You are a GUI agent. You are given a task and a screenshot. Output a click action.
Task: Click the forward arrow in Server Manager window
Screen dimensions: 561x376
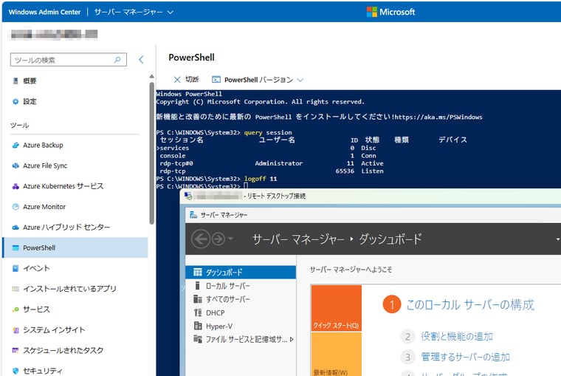(218, 239)
